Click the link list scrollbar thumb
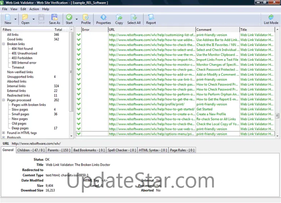This screenshot has width=281, height=203. [277, 115]
